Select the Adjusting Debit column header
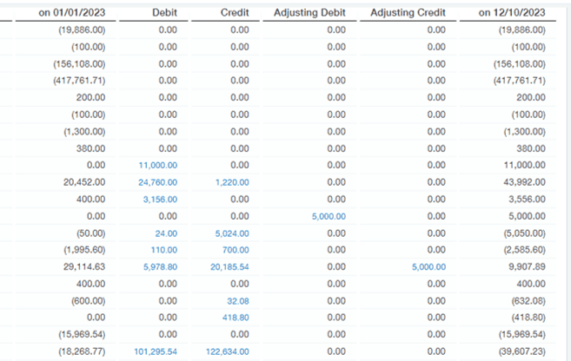Image resolution: width=571 pixels, height=361 pixels. pyautogui.click(x=309, y=13)
